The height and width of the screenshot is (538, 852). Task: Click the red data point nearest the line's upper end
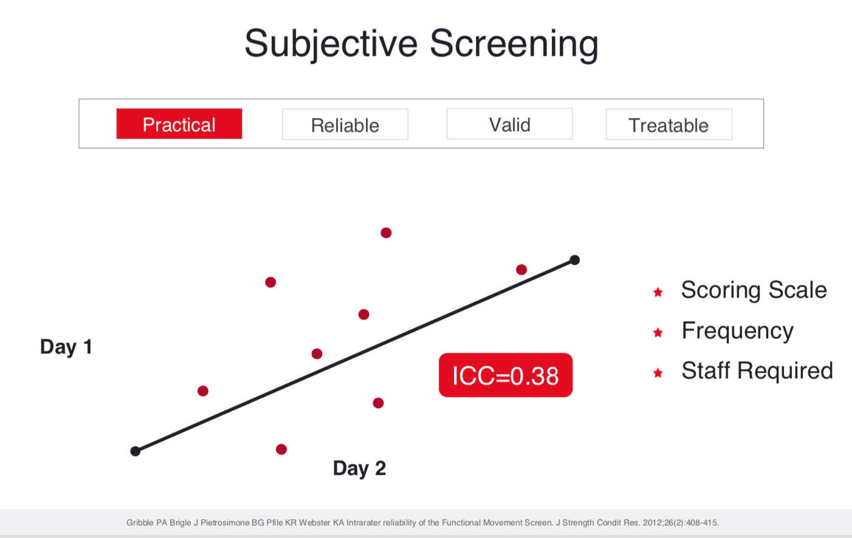coord(521,270)
